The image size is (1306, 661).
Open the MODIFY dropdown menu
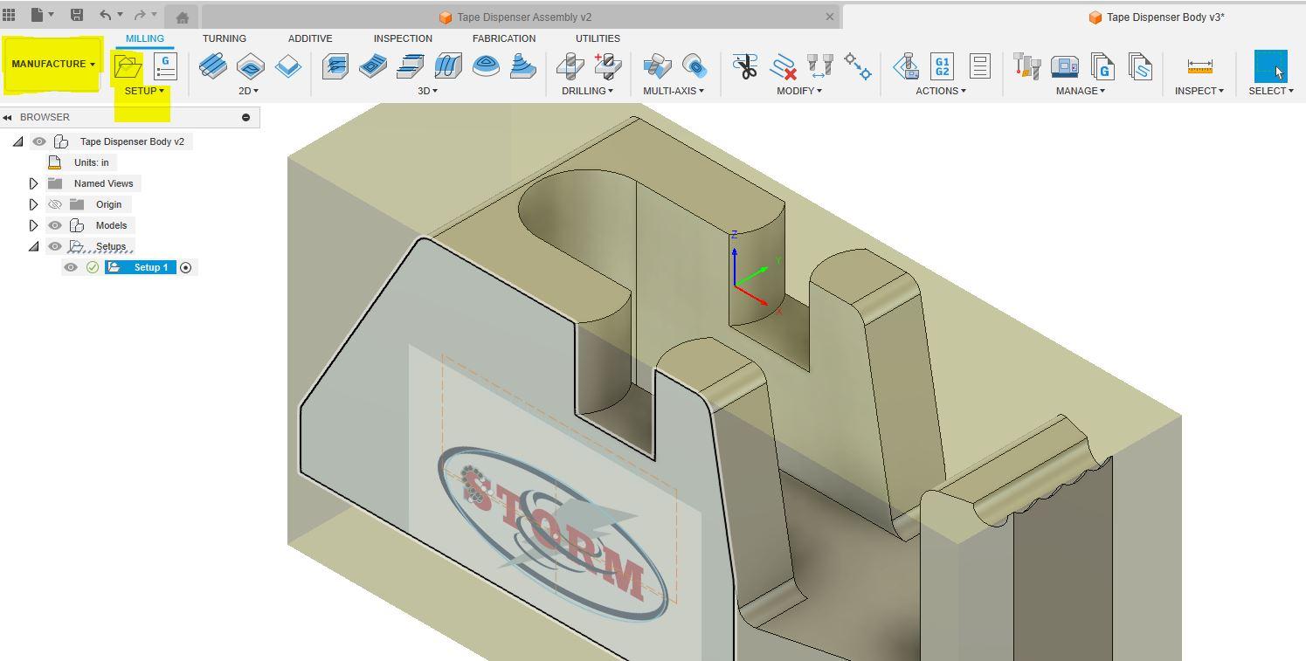pyautogui.click(x=799, y=91)
